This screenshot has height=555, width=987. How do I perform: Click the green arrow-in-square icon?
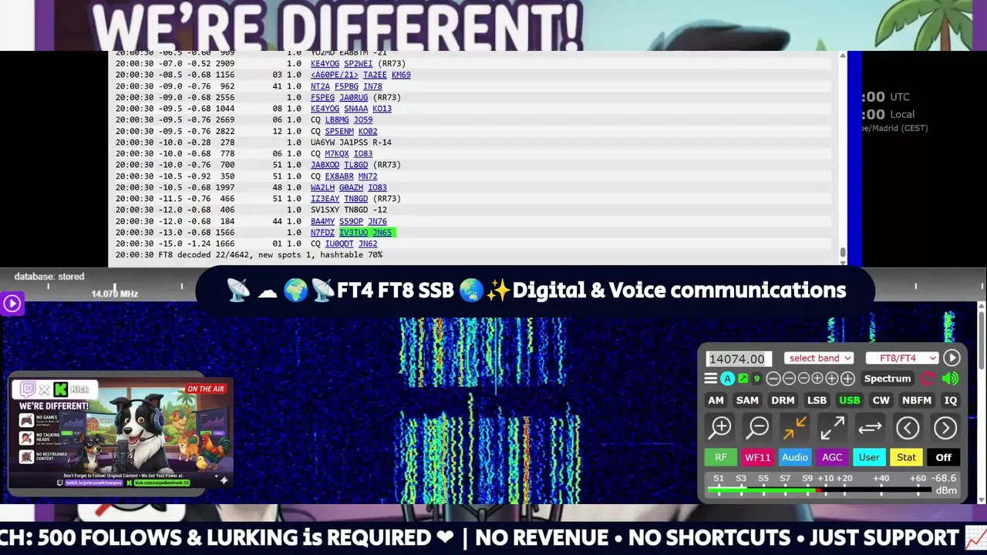[743, 378]
